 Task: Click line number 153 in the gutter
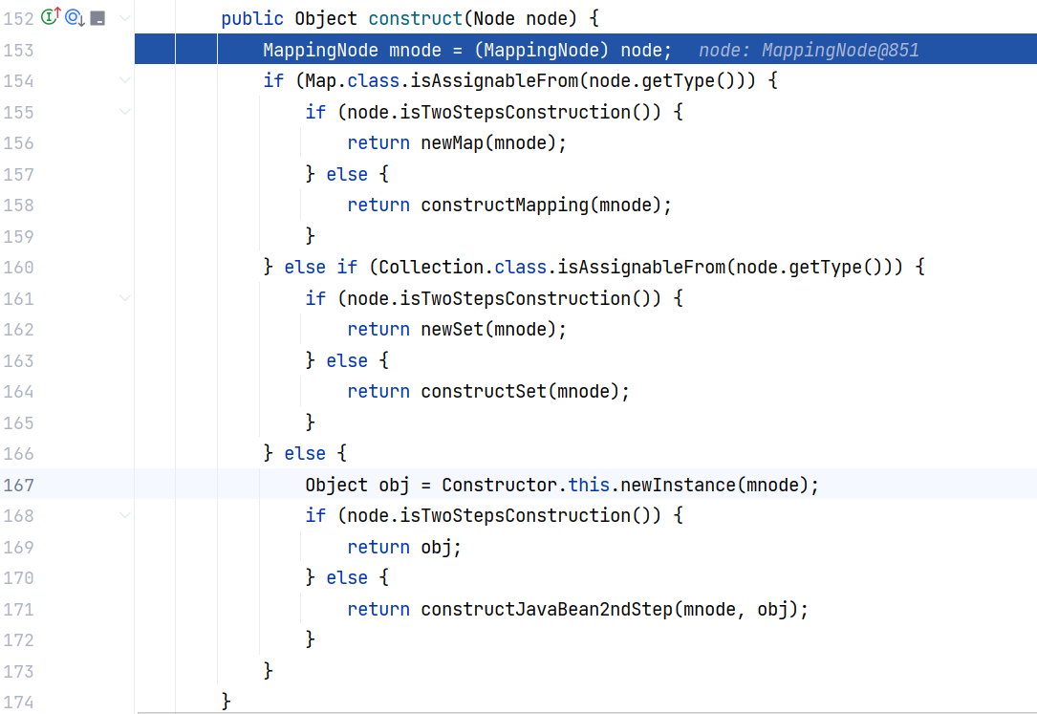click(18, 51)
